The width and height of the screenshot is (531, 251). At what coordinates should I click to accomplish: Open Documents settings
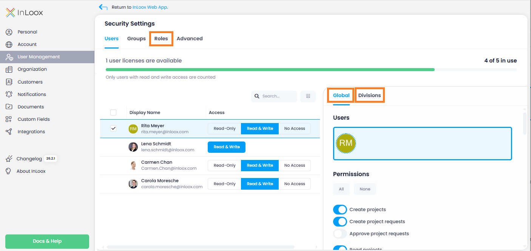(47, 107)
